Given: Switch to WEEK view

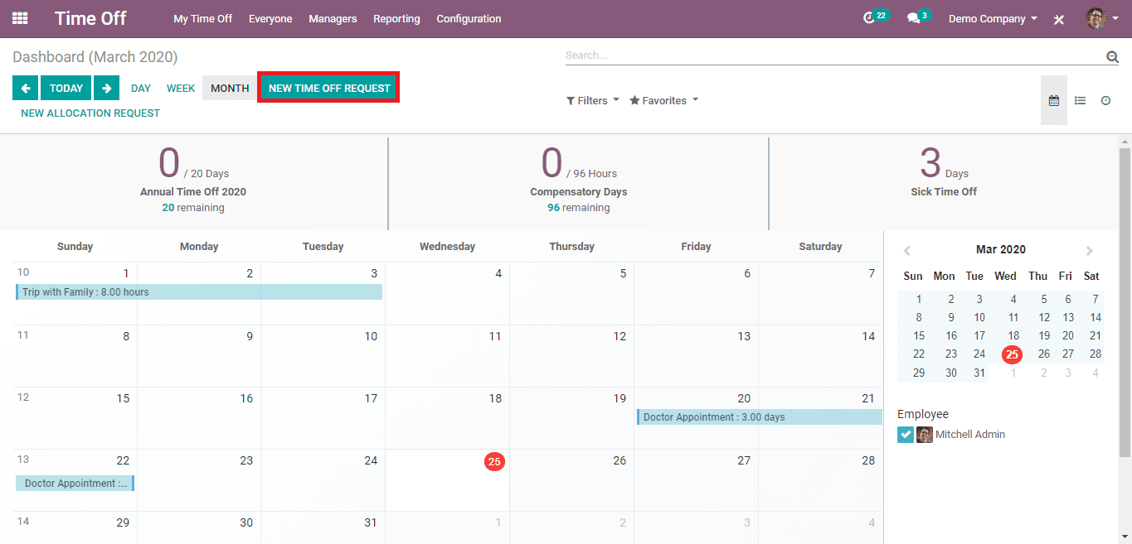Looking at the screenshot, I should [x=181, y=88].
